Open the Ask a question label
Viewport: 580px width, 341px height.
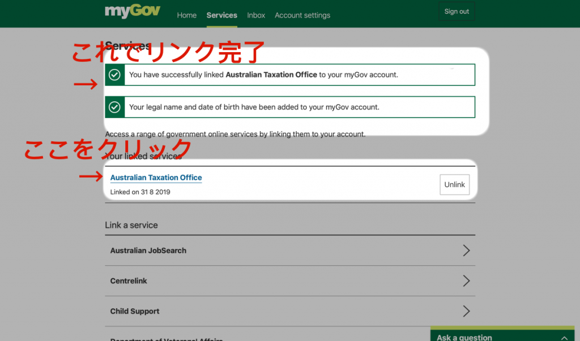(464, 337)
